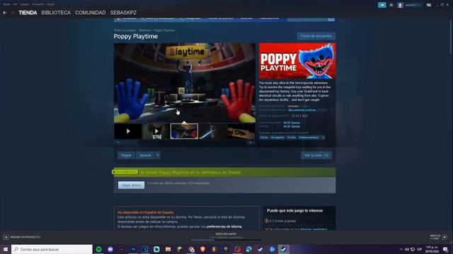This screenshot has height=254, width=453.
Task: Play the first trailer thumbnail
Action: click(128, 131)
